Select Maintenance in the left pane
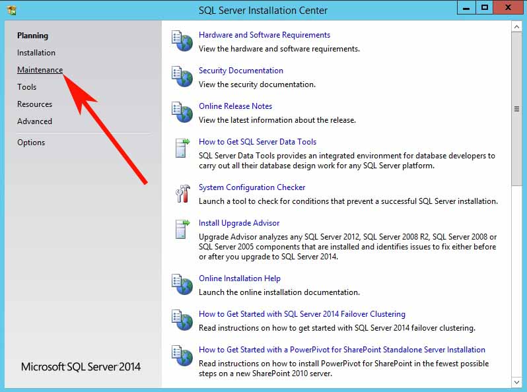 pos(40,70)
